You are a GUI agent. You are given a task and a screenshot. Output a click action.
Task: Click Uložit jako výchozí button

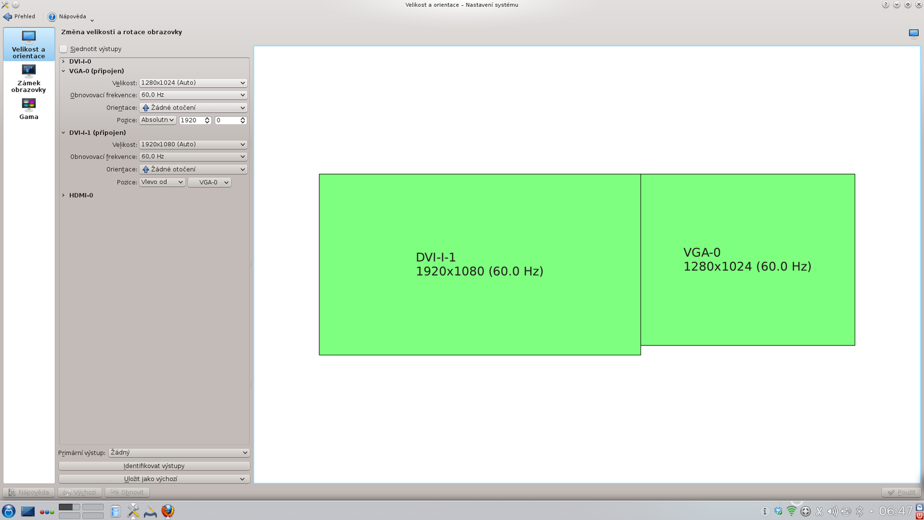point(154,479)
